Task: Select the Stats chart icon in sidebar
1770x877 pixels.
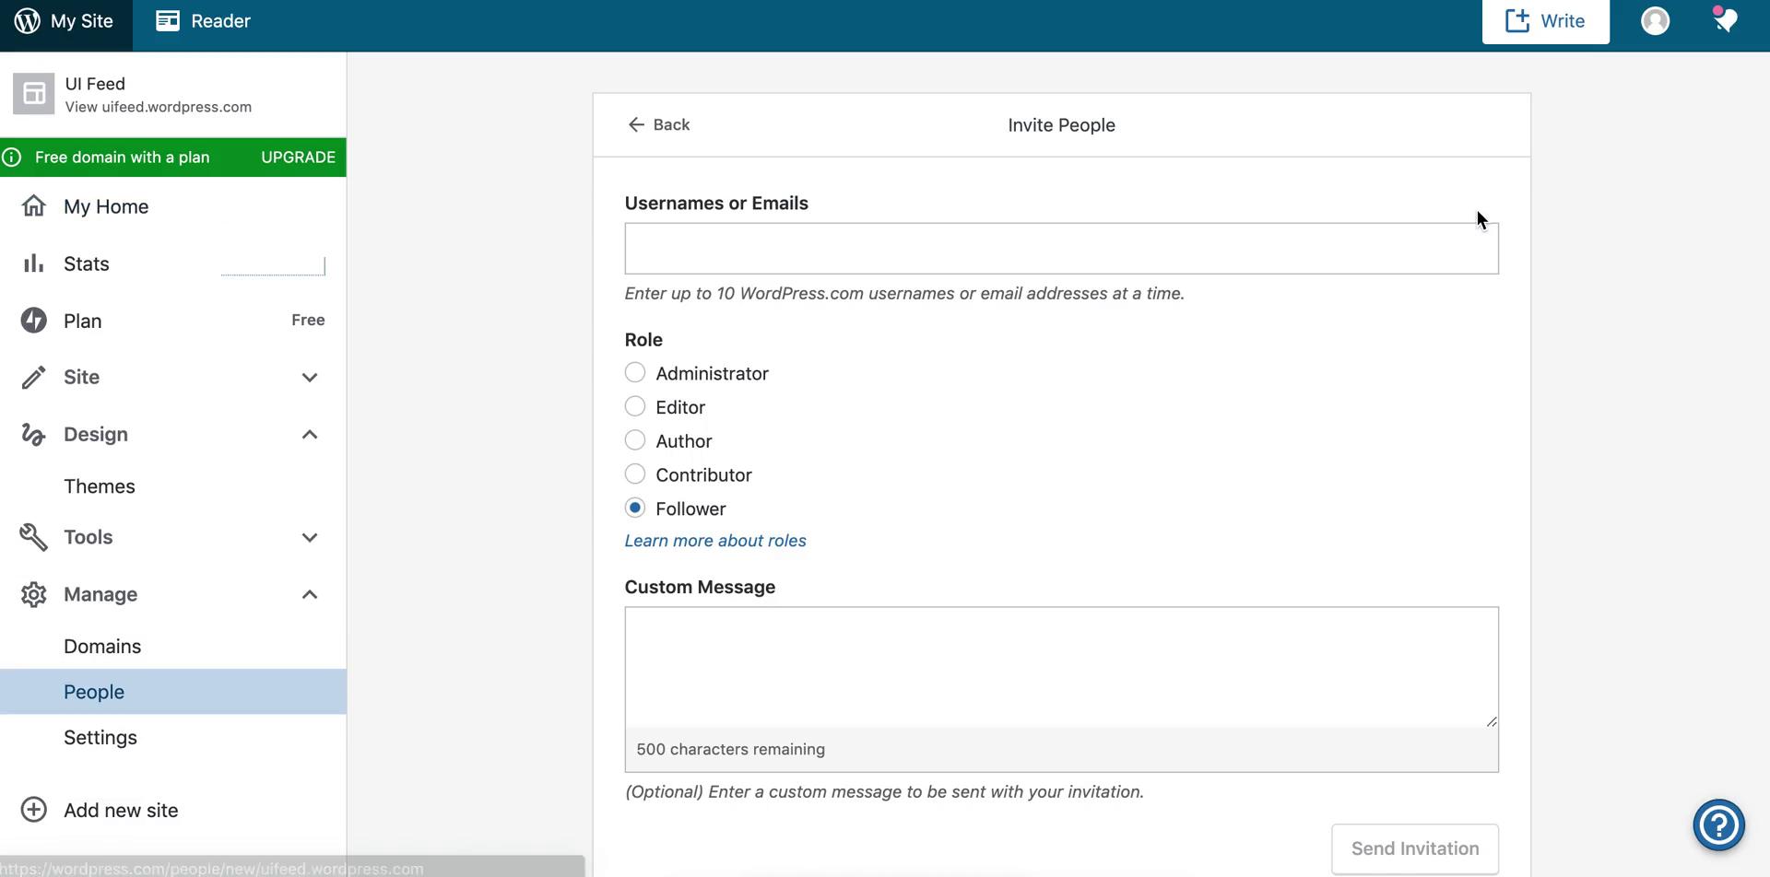Action: 33,263
